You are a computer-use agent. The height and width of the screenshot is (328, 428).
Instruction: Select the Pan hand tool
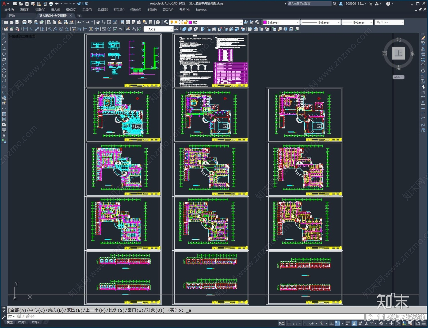pos(98,22)
